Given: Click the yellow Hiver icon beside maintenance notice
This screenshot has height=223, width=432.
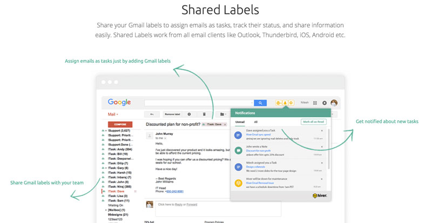Looking at the screenshot, I should click(238, 183).
